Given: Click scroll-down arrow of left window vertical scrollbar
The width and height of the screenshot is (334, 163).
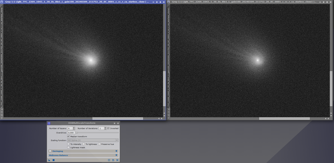Looking at the screenshot, I should (x=164, y=116).
